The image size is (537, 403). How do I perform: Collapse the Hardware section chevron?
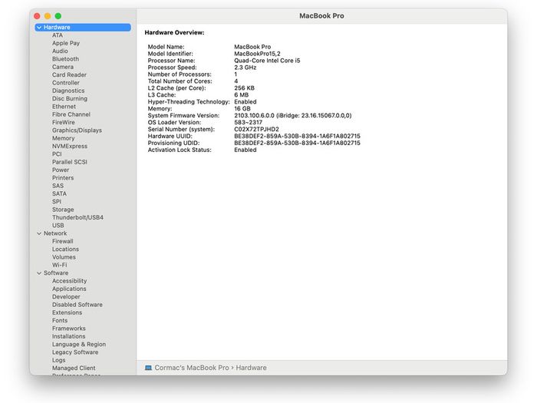coord(39,28)
